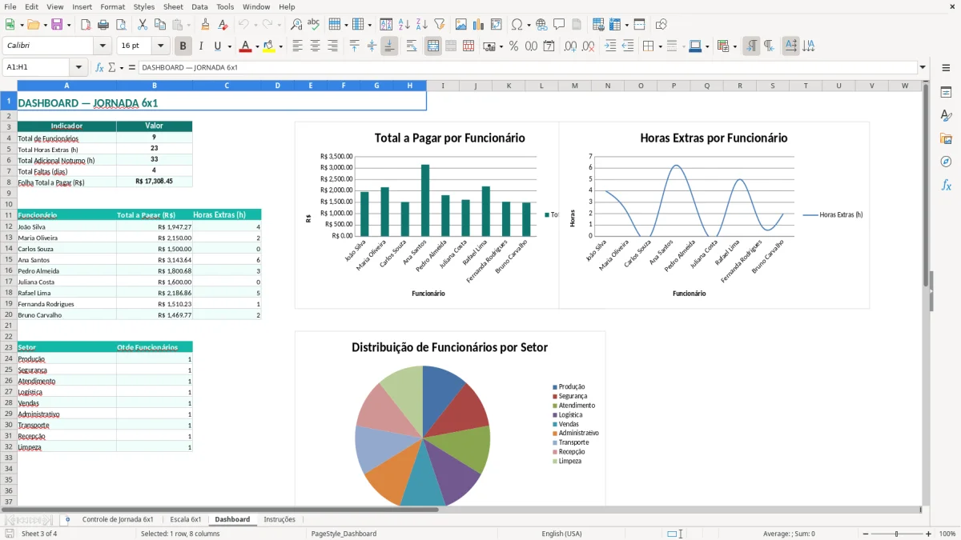Viewport: 961px width, 540px height.
Task: Adjust the zoom slider in status bar
Action: [x=896, y=534]
